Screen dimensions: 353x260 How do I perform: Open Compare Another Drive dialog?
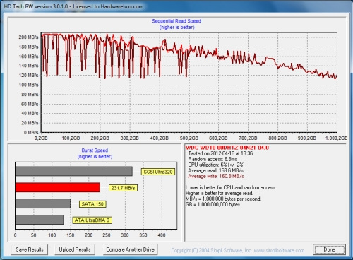130,249
